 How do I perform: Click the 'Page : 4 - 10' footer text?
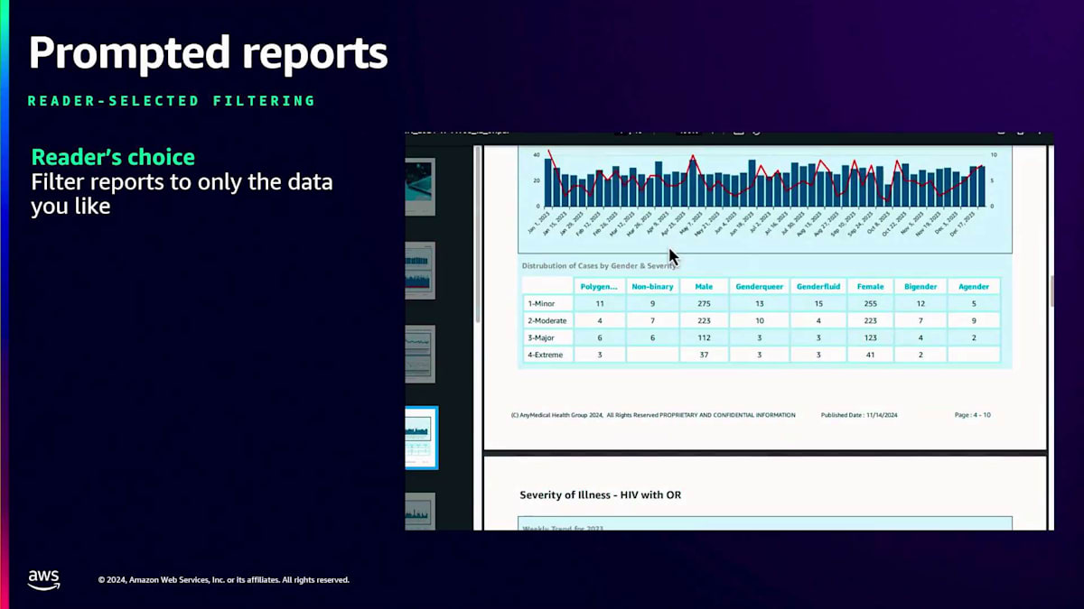(972, 415)
